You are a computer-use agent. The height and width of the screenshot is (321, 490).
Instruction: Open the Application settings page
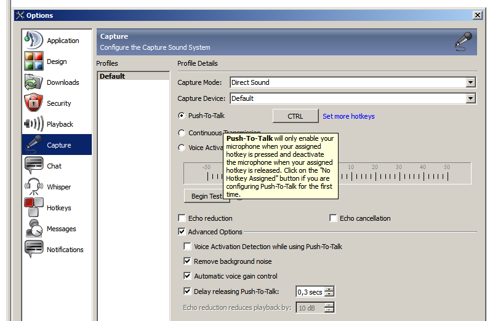pos(57,41)
